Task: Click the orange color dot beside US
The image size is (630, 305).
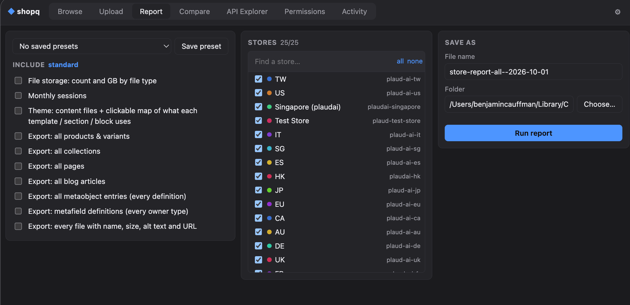Action: click(269, 93)
